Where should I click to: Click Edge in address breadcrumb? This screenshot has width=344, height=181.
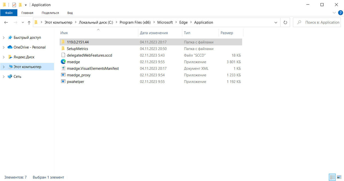coord(183,22)
